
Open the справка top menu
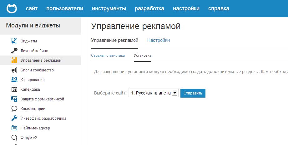(x=219, y=8)
